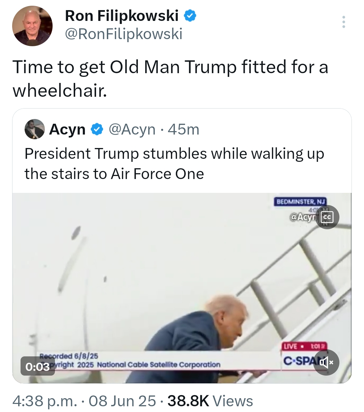Image resolution: width=364 pixels, height=412 pixels.
Task: Click the 08 Jun 25 date
Action: point(122,401)
